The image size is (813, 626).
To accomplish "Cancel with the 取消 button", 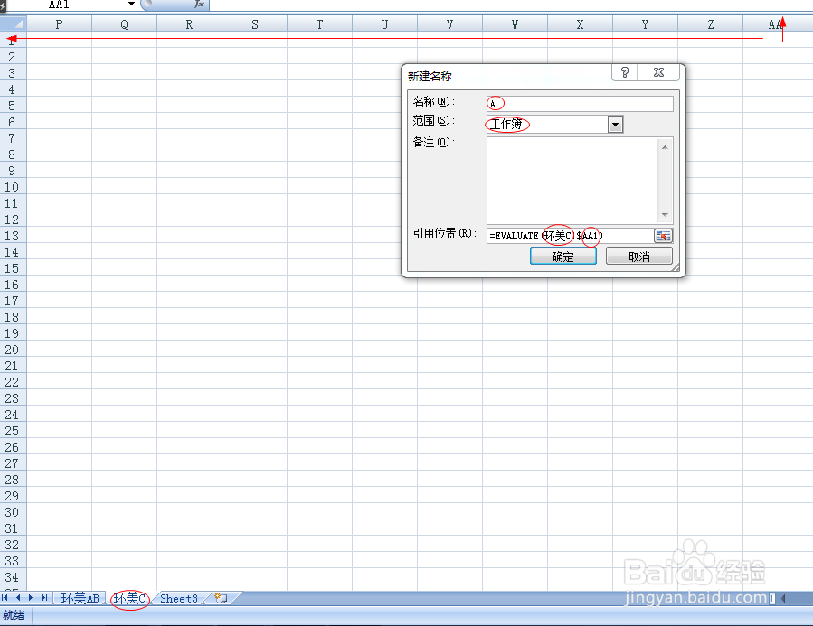I will [x=638, y=256].
